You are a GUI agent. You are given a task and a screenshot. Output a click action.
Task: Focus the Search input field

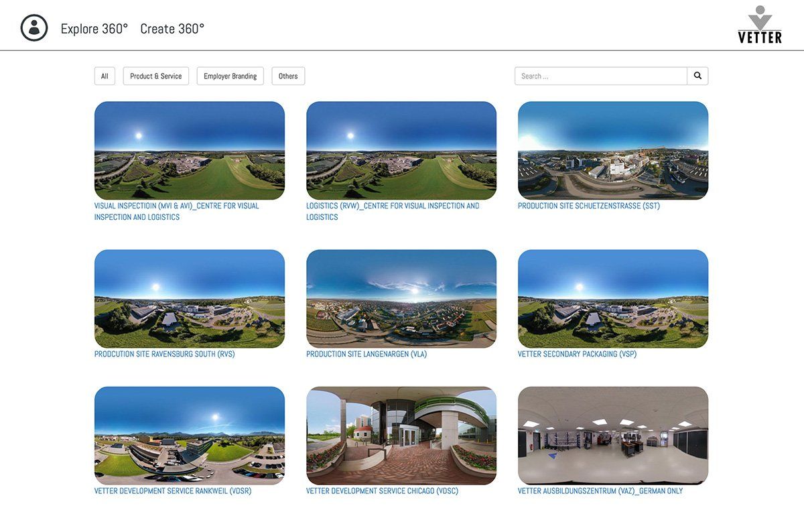[601, 76]
